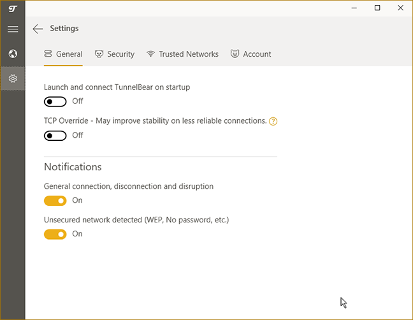Disable general connection notifications toggle
413x320 pixels.
point(55,200)
